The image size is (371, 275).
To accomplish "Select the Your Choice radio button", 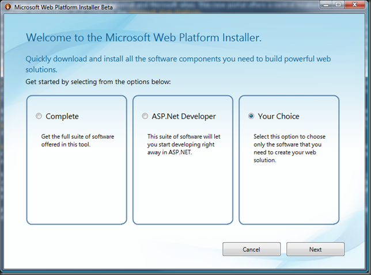I will [x=251, y=116].
